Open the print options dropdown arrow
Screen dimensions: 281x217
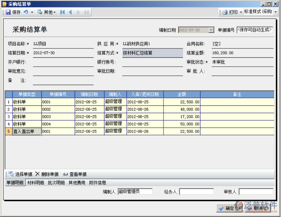pyautogui.click(x=241, y=12)
